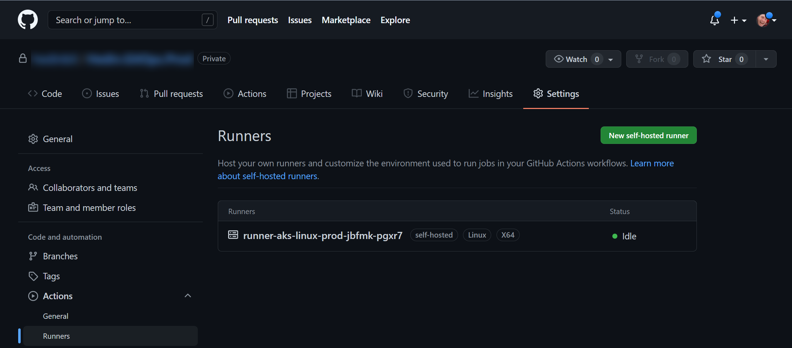Click the Tags icon in the sidebar
Image resolution: width=792 pixels, height=348 pixels.
pos(33,276)
